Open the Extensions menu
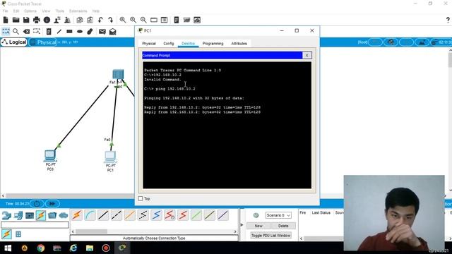The image size is (452, 254). 78,11
